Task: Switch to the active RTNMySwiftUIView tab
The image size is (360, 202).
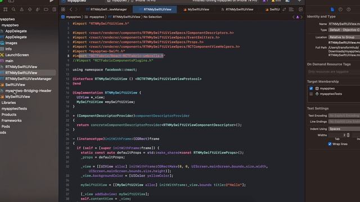Action: (x=155, y=10)
